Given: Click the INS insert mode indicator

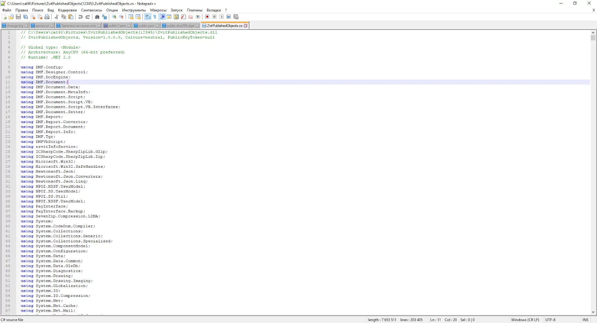Looking at the screenshot, I should (585, 320).
